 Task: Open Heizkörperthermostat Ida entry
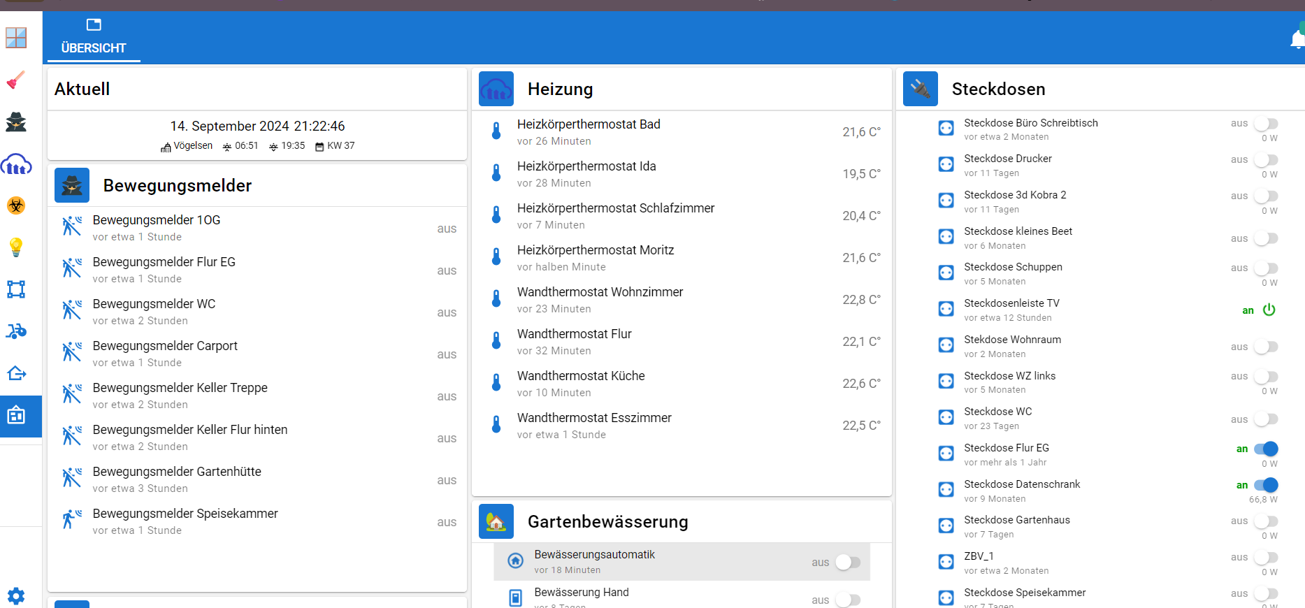tap(682, 174)
